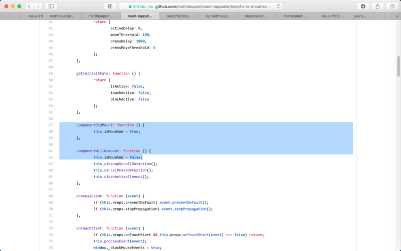
Task: Open the Share icon
Action: tap(377, 6)
